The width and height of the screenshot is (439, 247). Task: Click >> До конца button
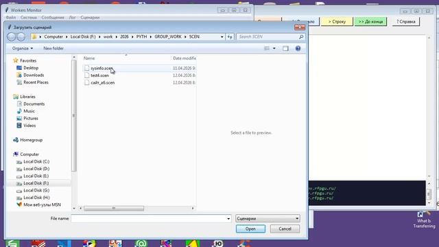click(x=370, y=21)
